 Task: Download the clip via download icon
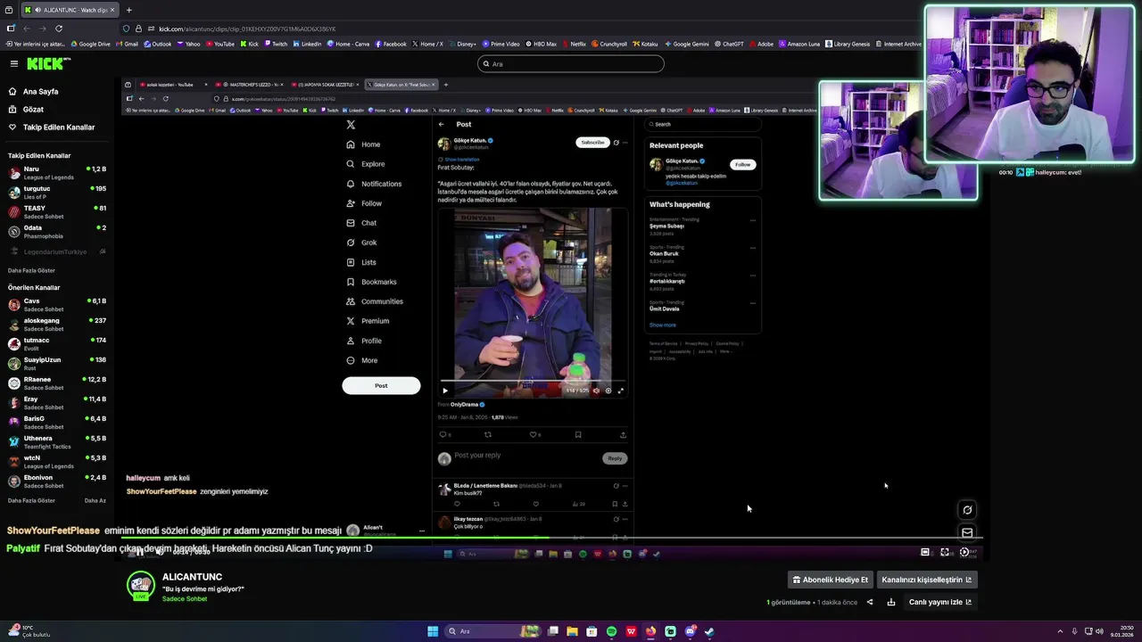pyautogui.click(x=890, y=602)
